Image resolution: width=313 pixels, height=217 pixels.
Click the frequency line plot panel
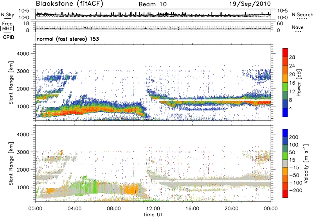(153, 27)
